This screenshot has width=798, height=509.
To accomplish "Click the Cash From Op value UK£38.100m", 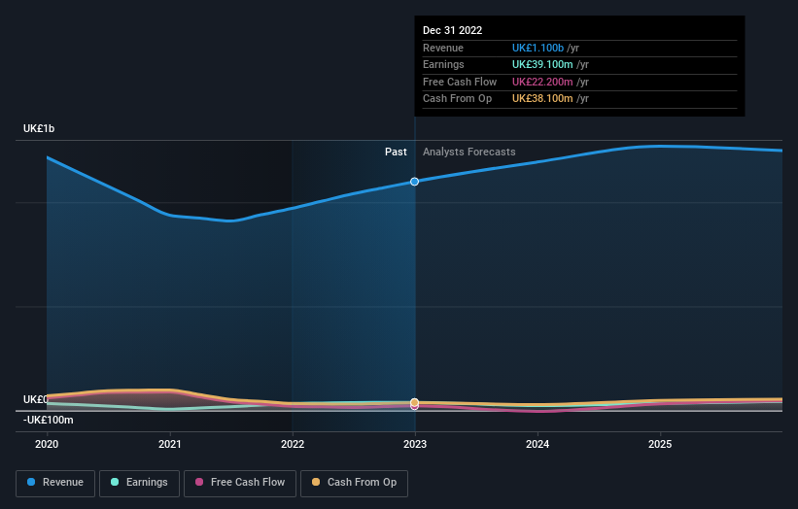I will [x=542, y=99].
